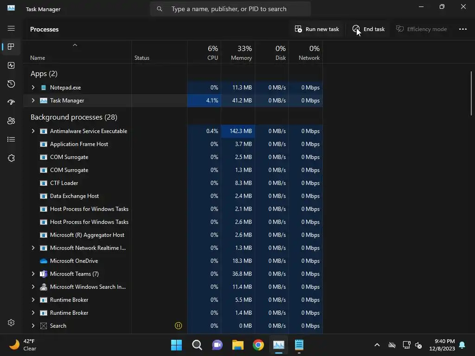Click the End task button
The image size is (475, 356).
[x=368, y=29]
